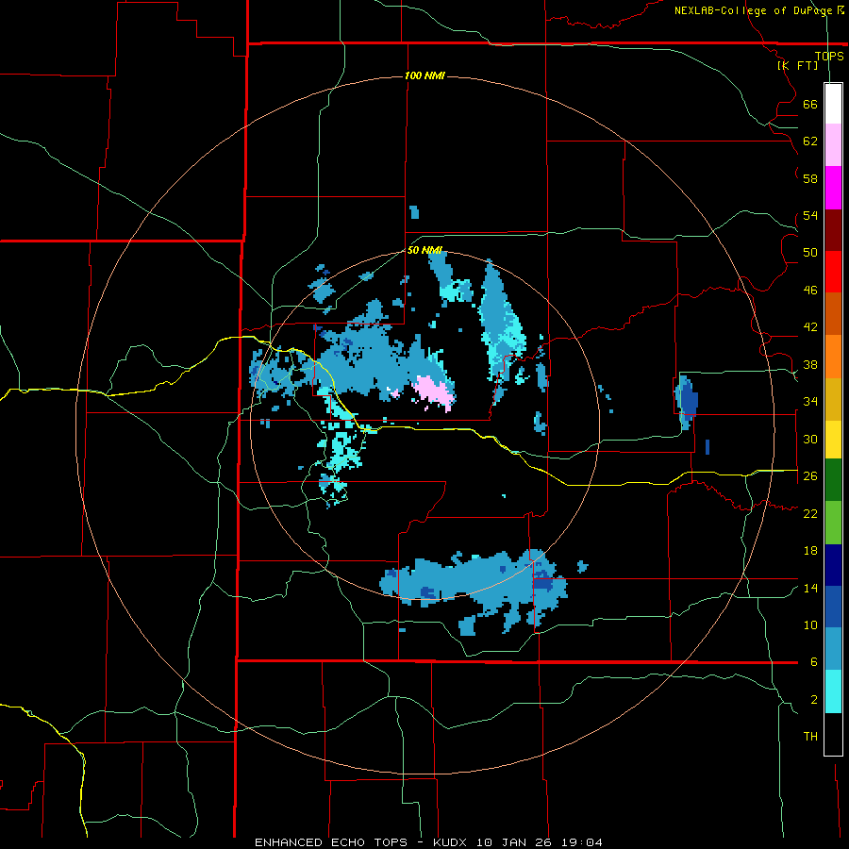This screenshot has height=849, width=849.
Task: Click the legend value "38"
Action: 810,364
